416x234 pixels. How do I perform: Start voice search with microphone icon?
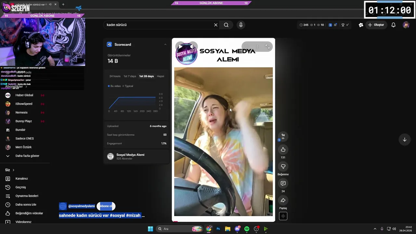pyautogui.click(x=241, y=25)
